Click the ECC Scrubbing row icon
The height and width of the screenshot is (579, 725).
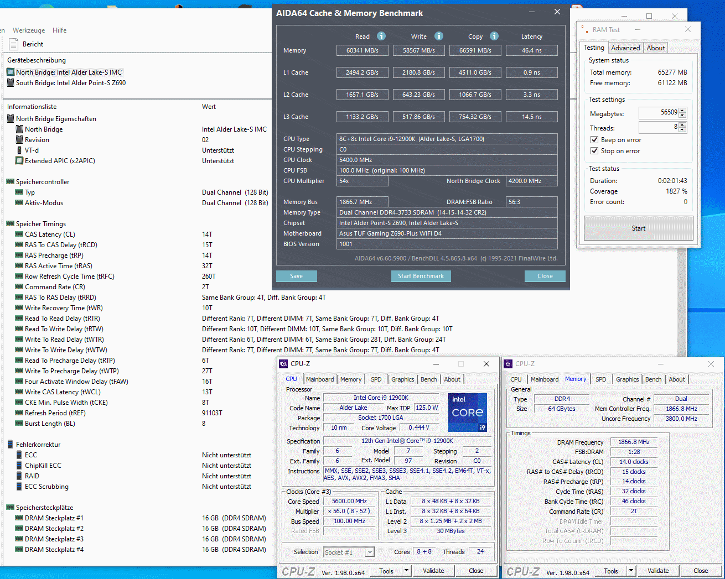click(19, 487)
